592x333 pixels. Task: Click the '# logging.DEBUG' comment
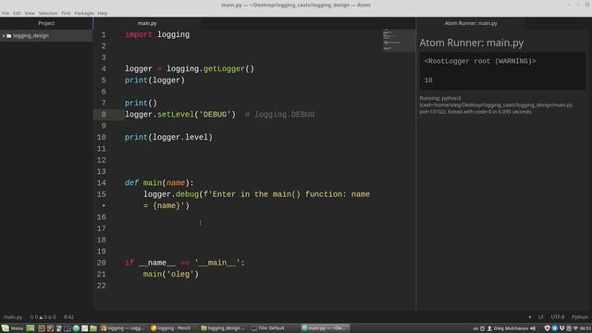(x=279, y=115)
